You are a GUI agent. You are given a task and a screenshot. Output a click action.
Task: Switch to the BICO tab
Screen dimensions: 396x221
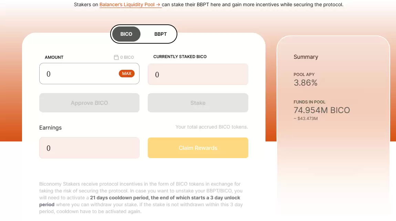point(126,34)
